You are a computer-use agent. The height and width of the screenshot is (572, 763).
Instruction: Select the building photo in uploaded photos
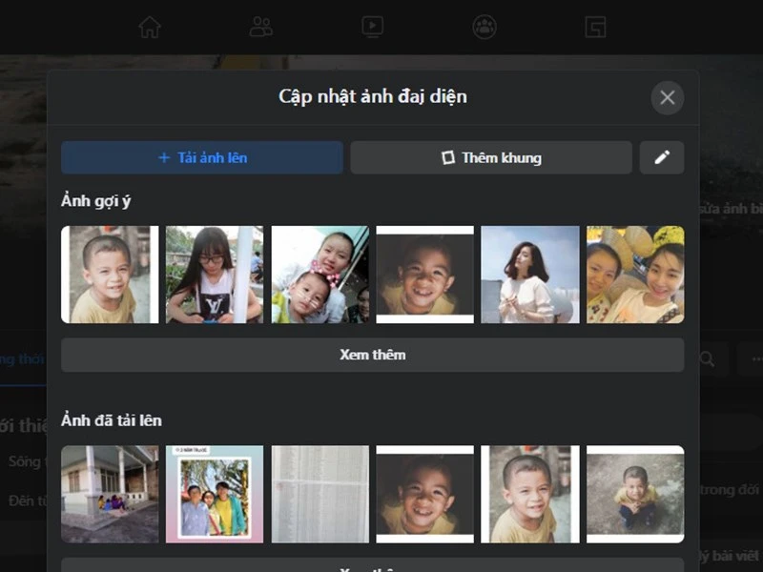click(109, 494)
